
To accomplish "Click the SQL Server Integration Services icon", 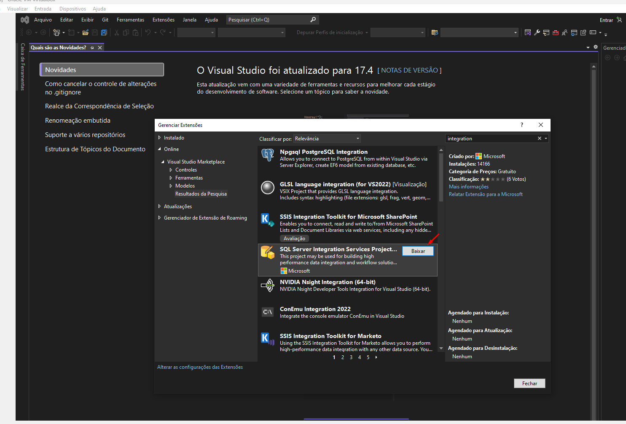I will tap(268, 252).
